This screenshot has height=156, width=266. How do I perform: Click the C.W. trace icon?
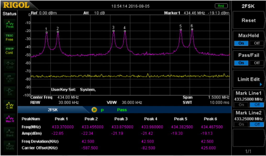click(10, 105)
